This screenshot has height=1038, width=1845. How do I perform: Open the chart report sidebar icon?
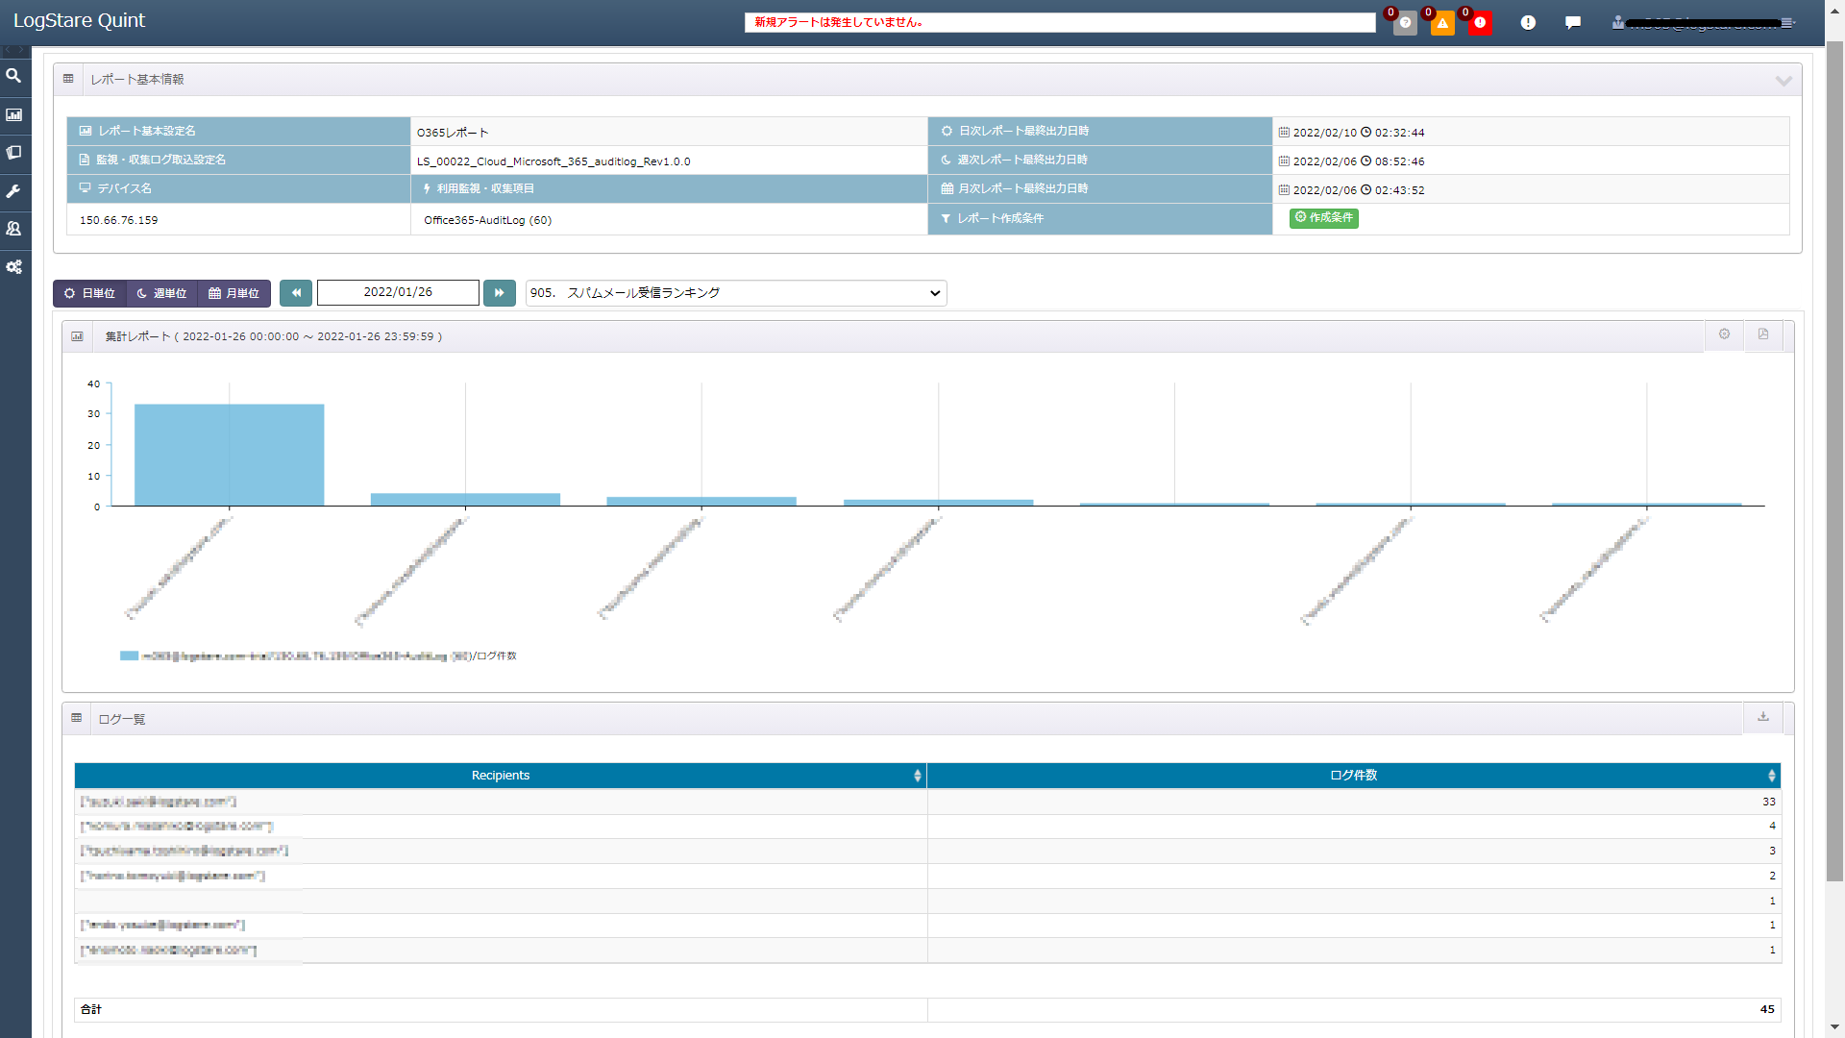pyautogui.click(x=13, y=114)
